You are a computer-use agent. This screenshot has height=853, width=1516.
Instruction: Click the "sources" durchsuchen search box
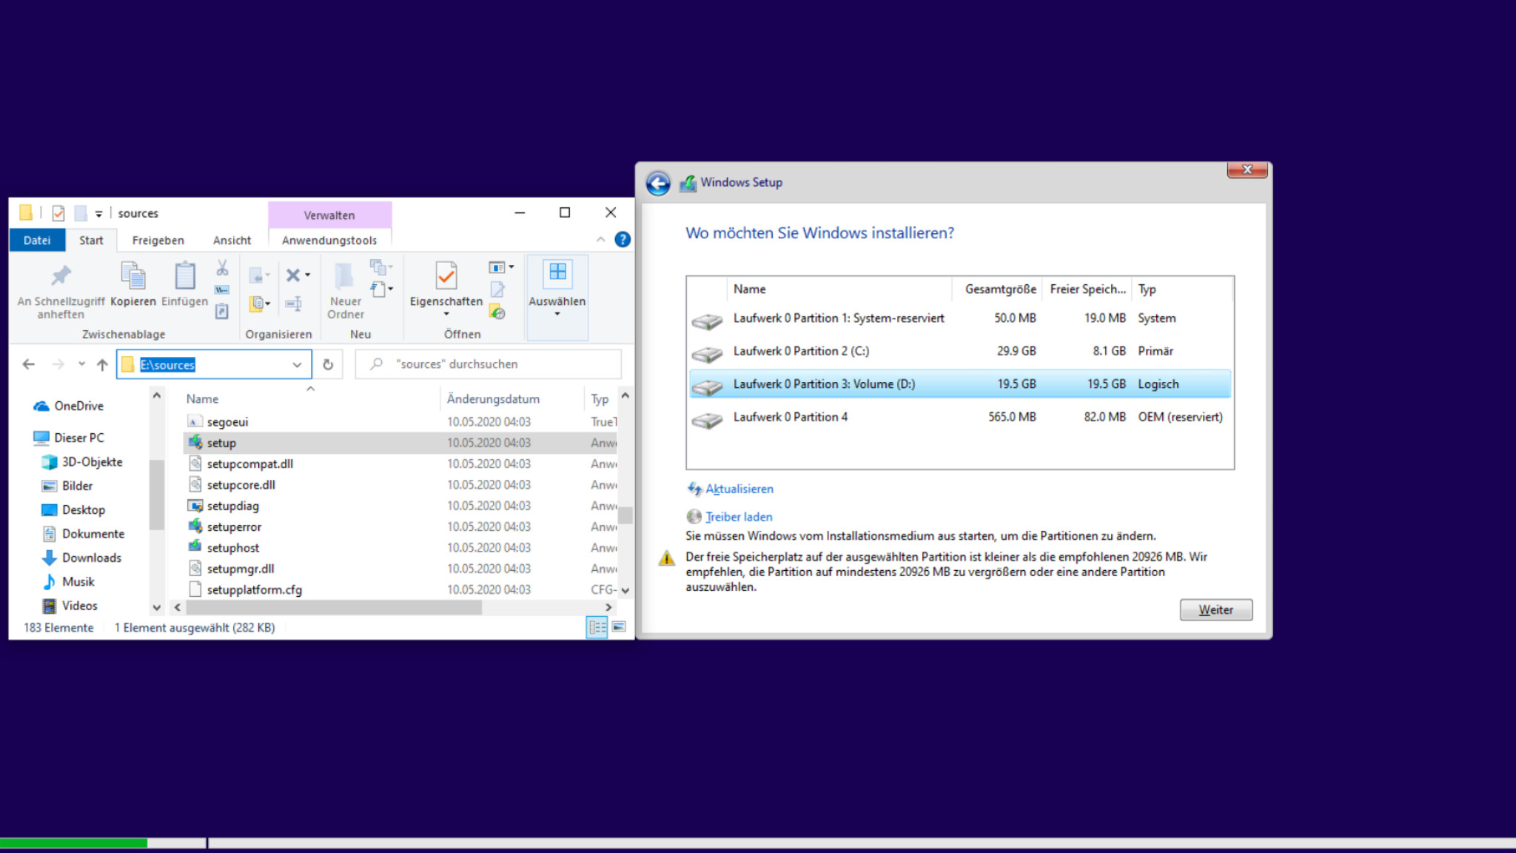point(489,364)
